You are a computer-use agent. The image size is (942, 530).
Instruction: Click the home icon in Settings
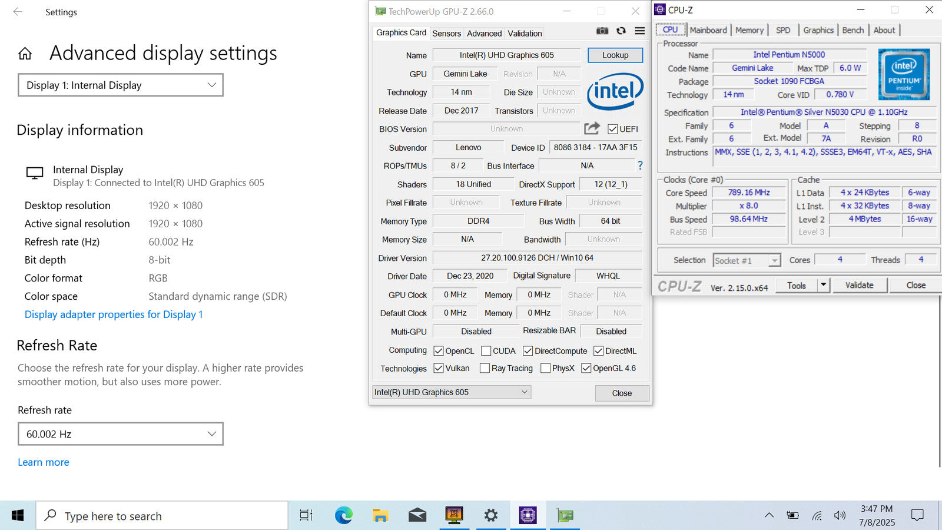[x=25, y=54]
